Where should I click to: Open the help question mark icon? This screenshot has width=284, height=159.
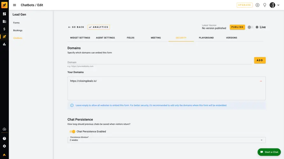[4, 139]
